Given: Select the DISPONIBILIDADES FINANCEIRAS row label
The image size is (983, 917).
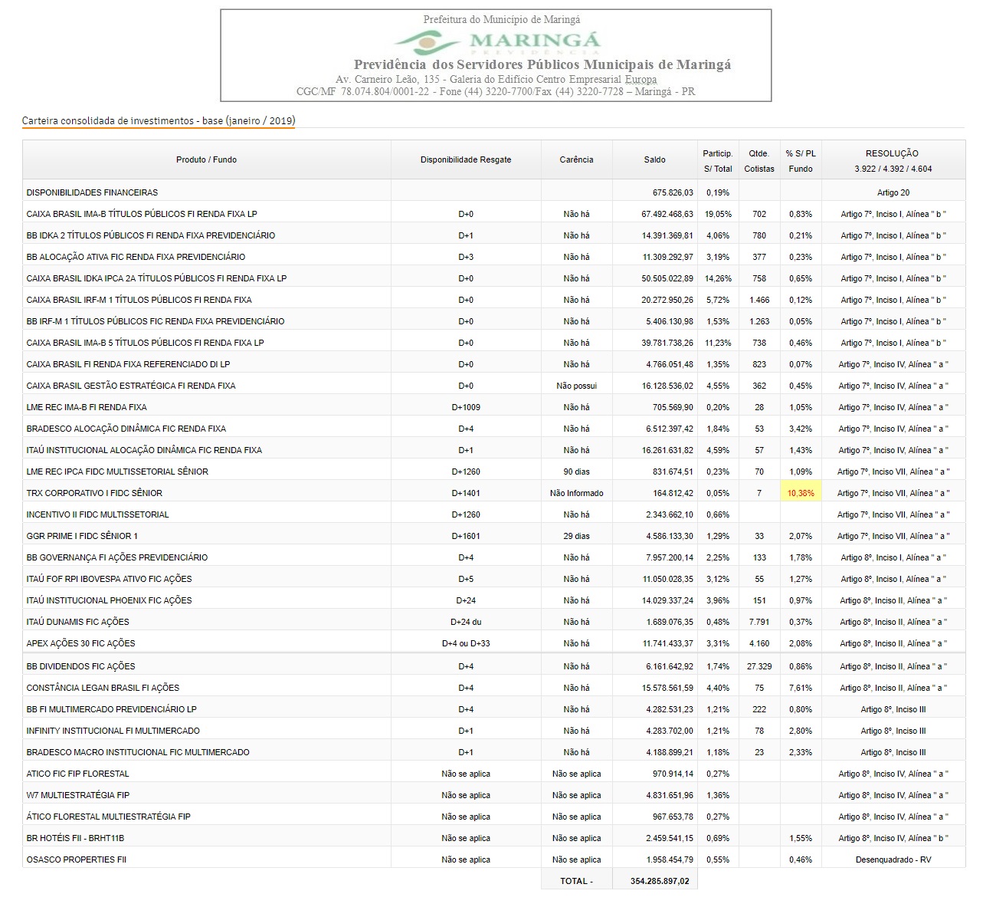Looking at the screenshot, I should tap(92, 192).
